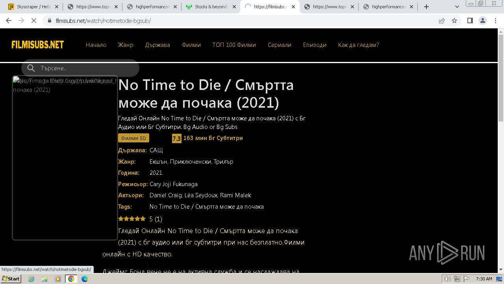The width and height of the screenshot is (504, 284).
Task: Open the side panel icon
Action: pos(470,21)
